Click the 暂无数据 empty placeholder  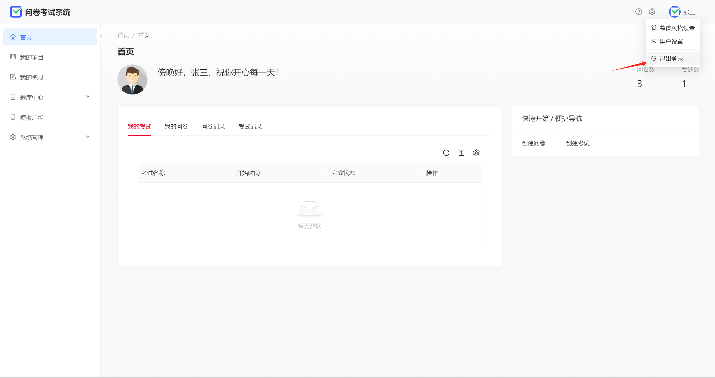(x=310, y=226)
